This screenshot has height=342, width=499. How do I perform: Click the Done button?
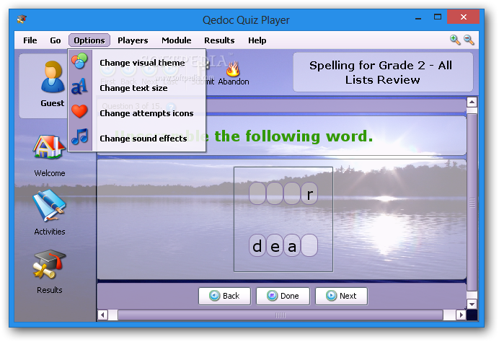pos(283,296)
